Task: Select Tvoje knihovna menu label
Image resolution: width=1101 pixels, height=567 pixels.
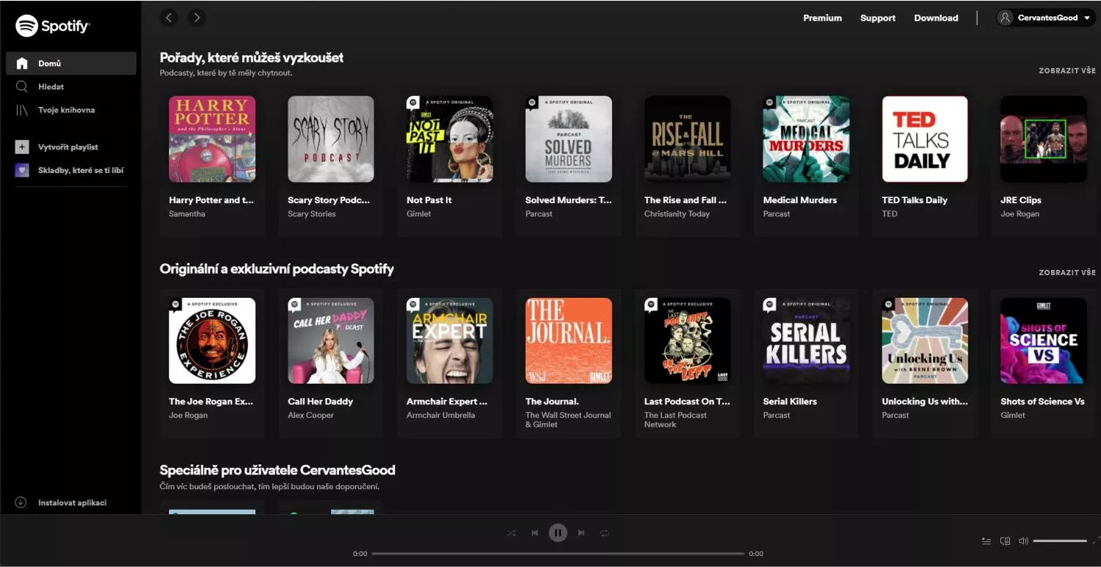Action: [66, 110]
